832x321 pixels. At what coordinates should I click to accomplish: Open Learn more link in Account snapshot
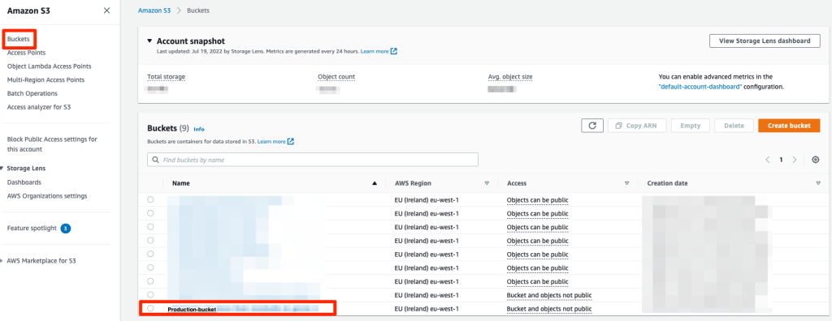pyautogui.click(x=379, y=51)
